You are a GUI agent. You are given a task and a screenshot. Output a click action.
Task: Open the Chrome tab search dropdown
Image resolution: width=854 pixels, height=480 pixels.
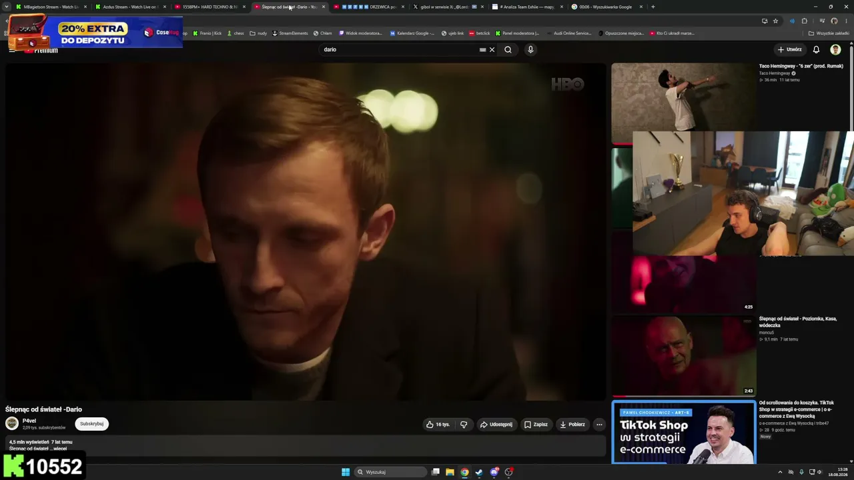point(7,7)
